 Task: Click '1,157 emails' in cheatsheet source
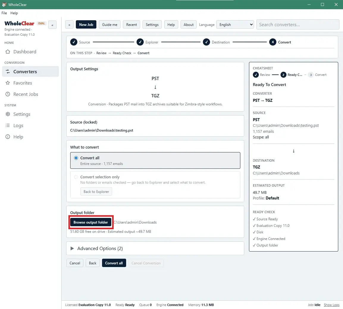click(x=263, y=131)
